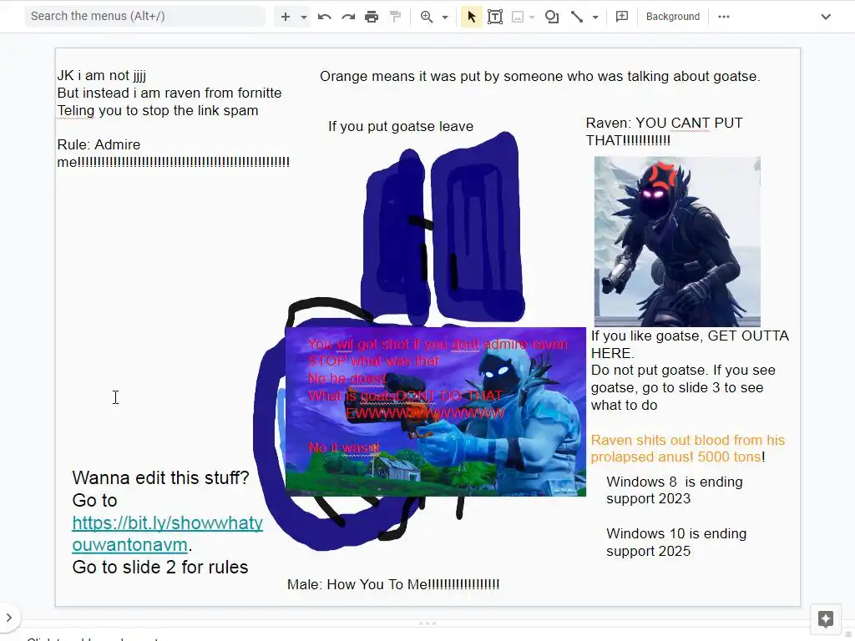Expand the filmstrip side panel arrow
855x641 pixels.
click(8, 618)
